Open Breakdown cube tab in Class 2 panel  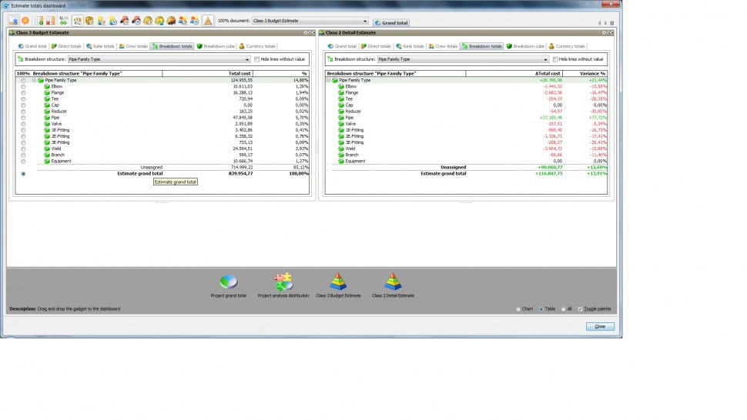pos(525,46)
